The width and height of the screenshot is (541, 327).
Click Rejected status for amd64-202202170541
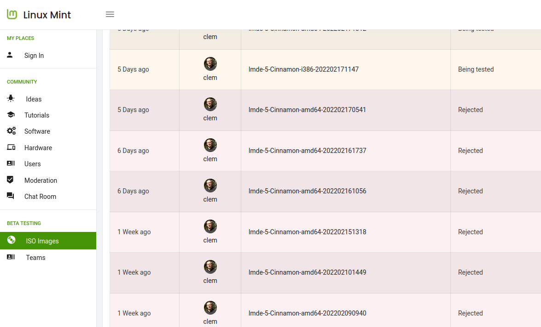pos(470,110)
